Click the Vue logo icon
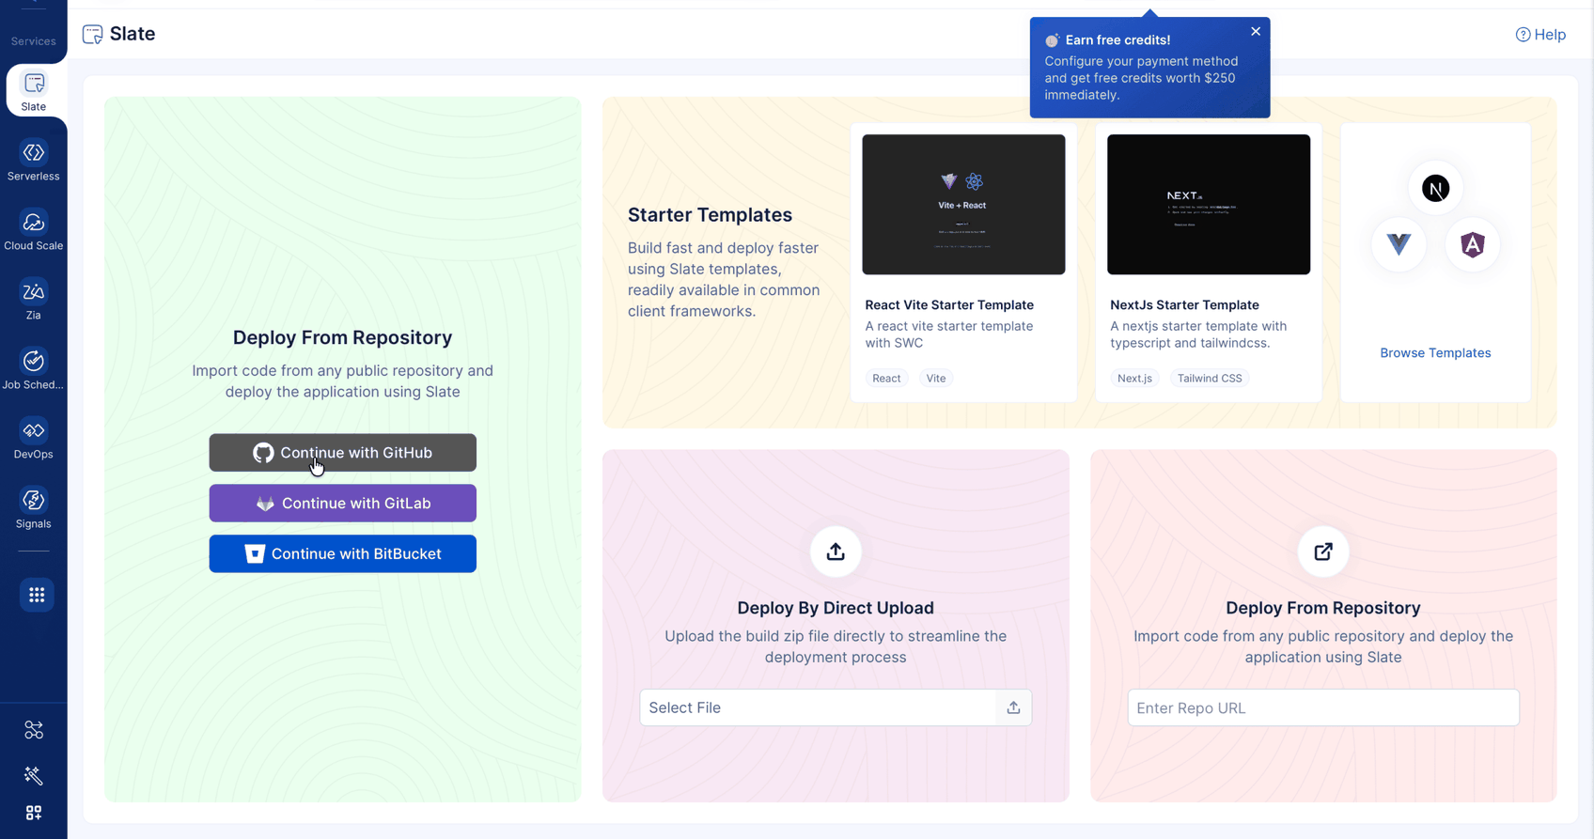Viewport: 1594px width, 839px height. tap(1399, 245)
